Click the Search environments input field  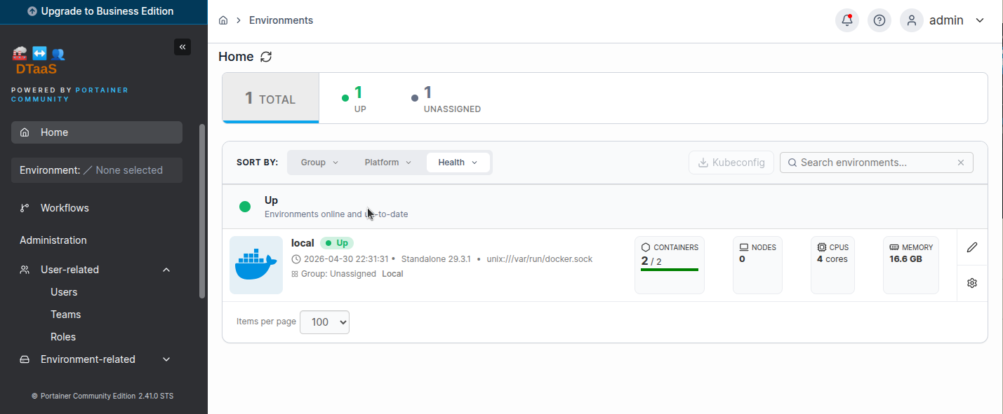(877, 163)
